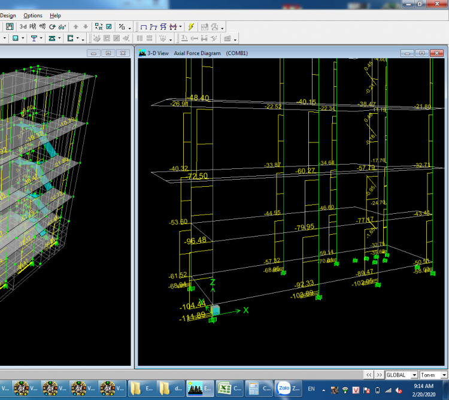
Task: Click the green X axis label
Action: [x=245, y=310]
